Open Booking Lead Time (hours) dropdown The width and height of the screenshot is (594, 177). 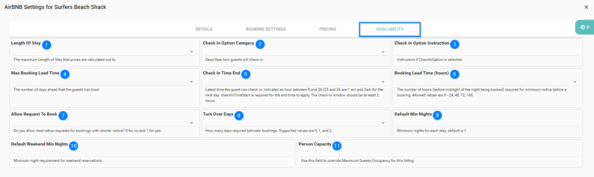tap(574, 82)
